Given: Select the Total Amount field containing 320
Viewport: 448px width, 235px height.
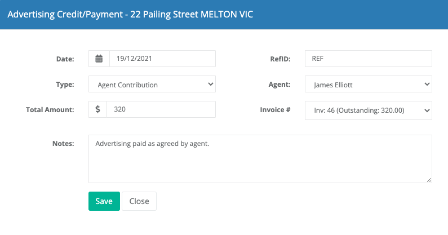Looking at the screenshot, I should click(161, 109).
